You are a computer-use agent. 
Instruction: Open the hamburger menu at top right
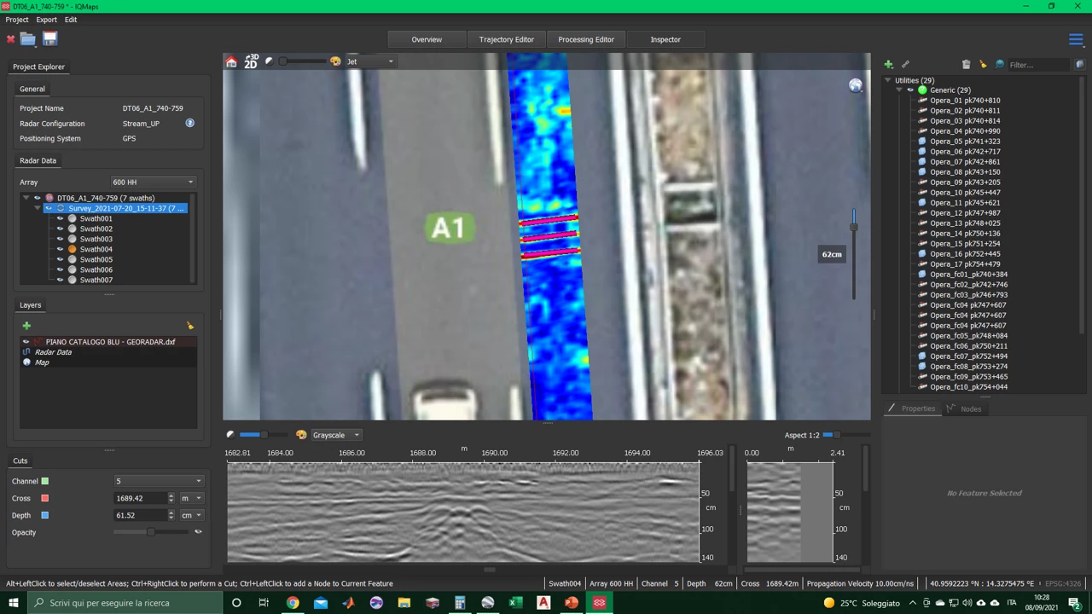pyautogui.click(x=1076, y=39)
